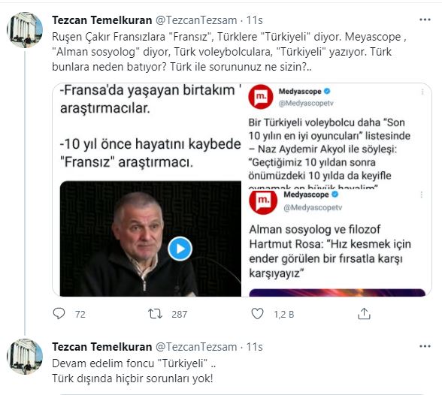
Task: Click the 1,2 B likes count
Action: click(284, 314)
